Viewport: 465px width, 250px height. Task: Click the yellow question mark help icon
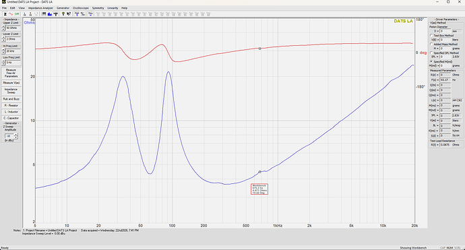coord(63,14)
